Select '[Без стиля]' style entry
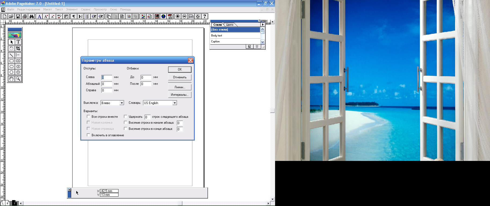 [235, 30]
